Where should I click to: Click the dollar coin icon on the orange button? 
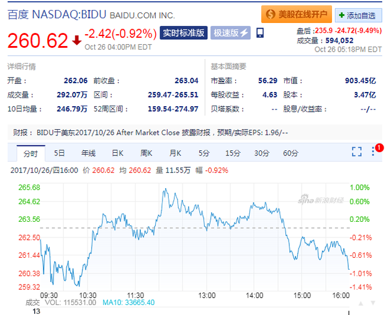point(271,14)
